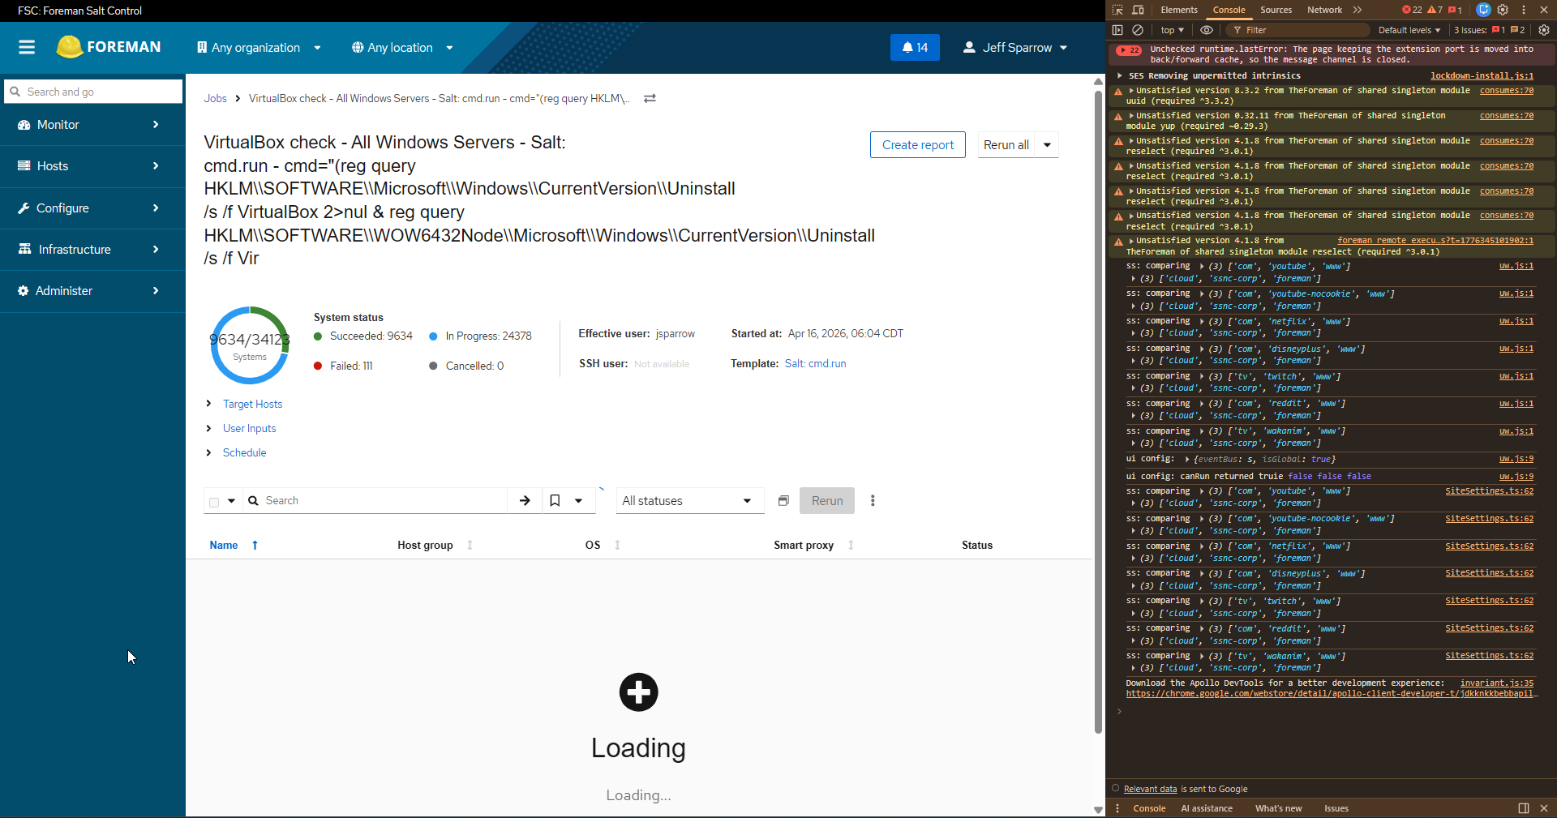The image size is (1557, 818).
Task: Open the Salt: cmd.run template link
Action: point(815,364)
